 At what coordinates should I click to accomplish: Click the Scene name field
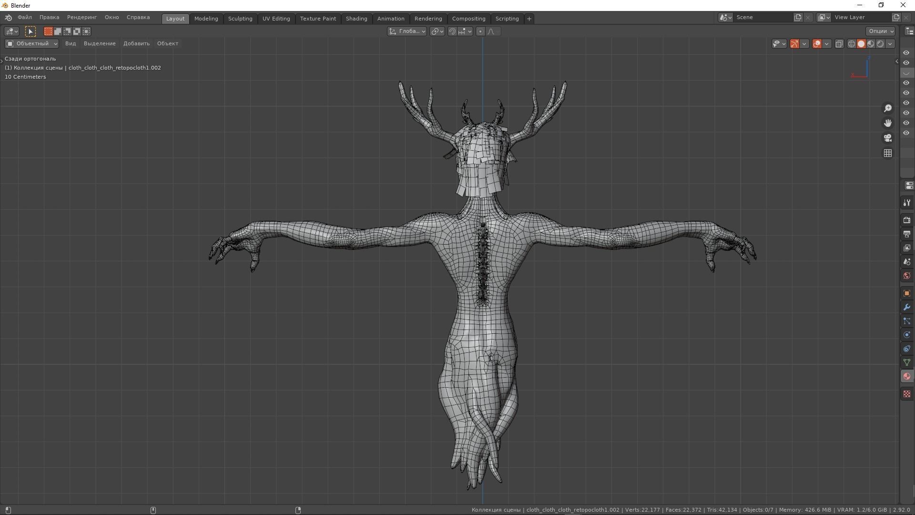tap(762, 17)
